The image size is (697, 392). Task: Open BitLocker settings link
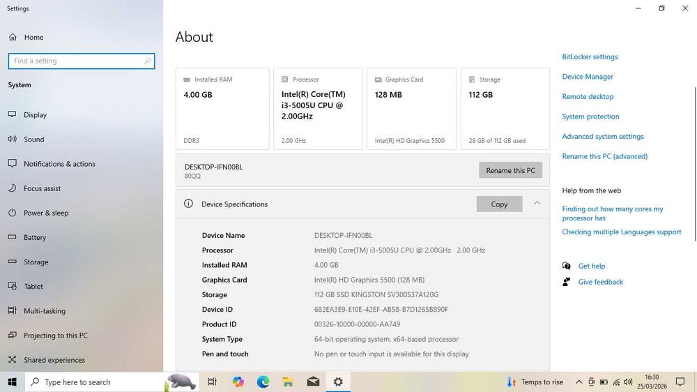point(590,57)
